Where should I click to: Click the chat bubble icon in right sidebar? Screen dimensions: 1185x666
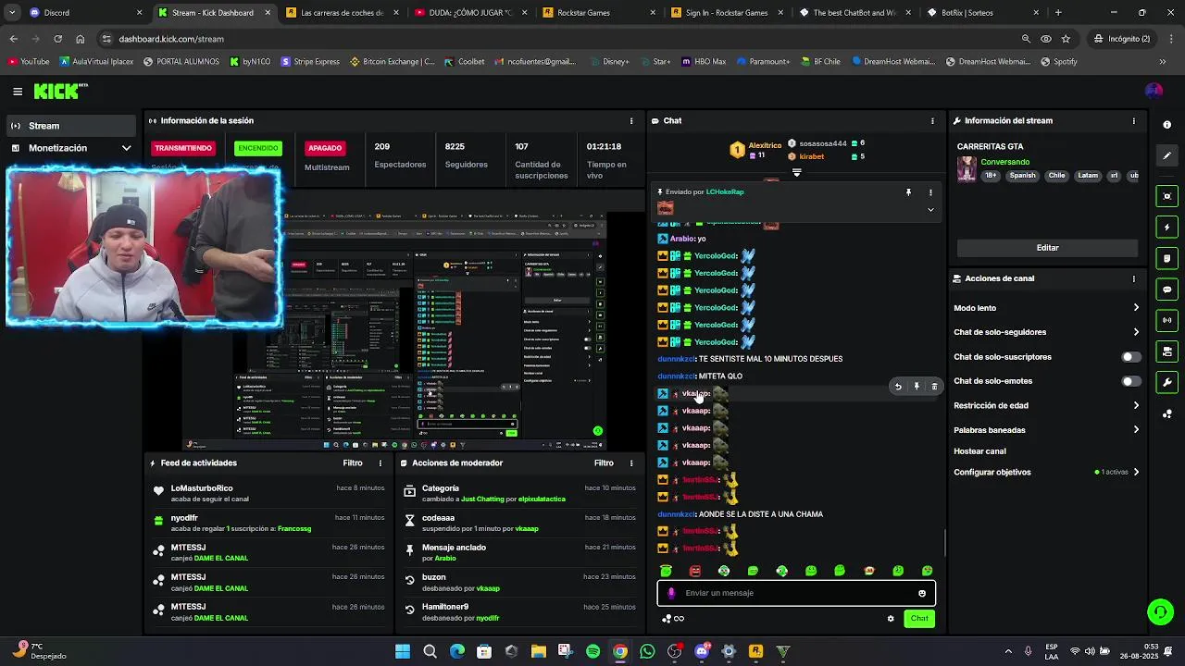[1166, 290]
